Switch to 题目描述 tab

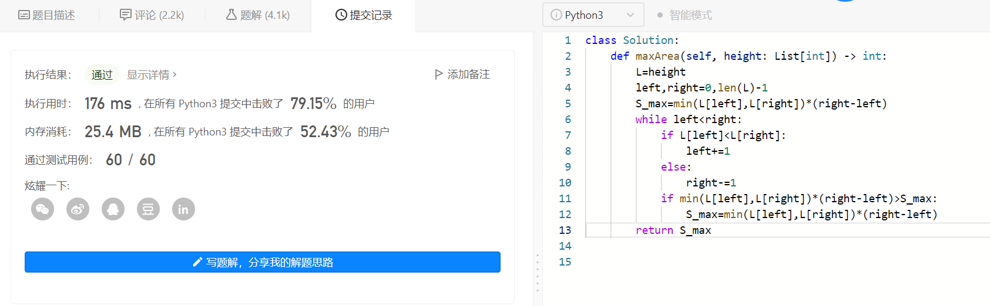click(x=47, y=15)
